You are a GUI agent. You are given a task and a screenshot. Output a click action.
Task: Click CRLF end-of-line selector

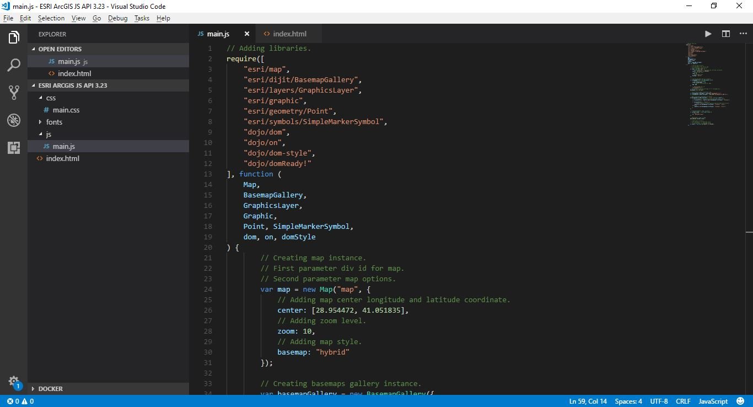(x=683, y=401)
